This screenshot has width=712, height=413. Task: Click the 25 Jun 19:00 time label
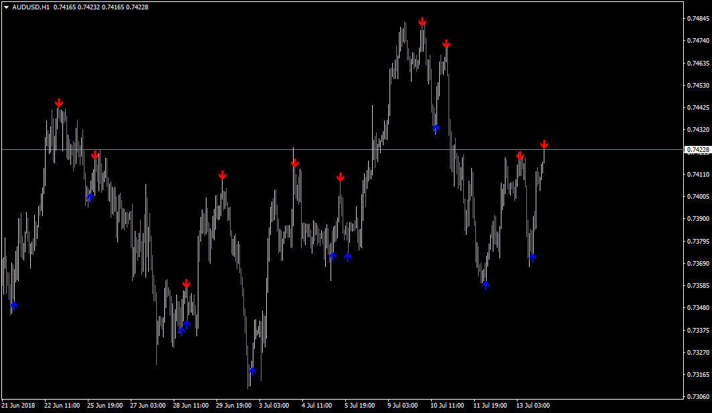click(x=105, y=405)
